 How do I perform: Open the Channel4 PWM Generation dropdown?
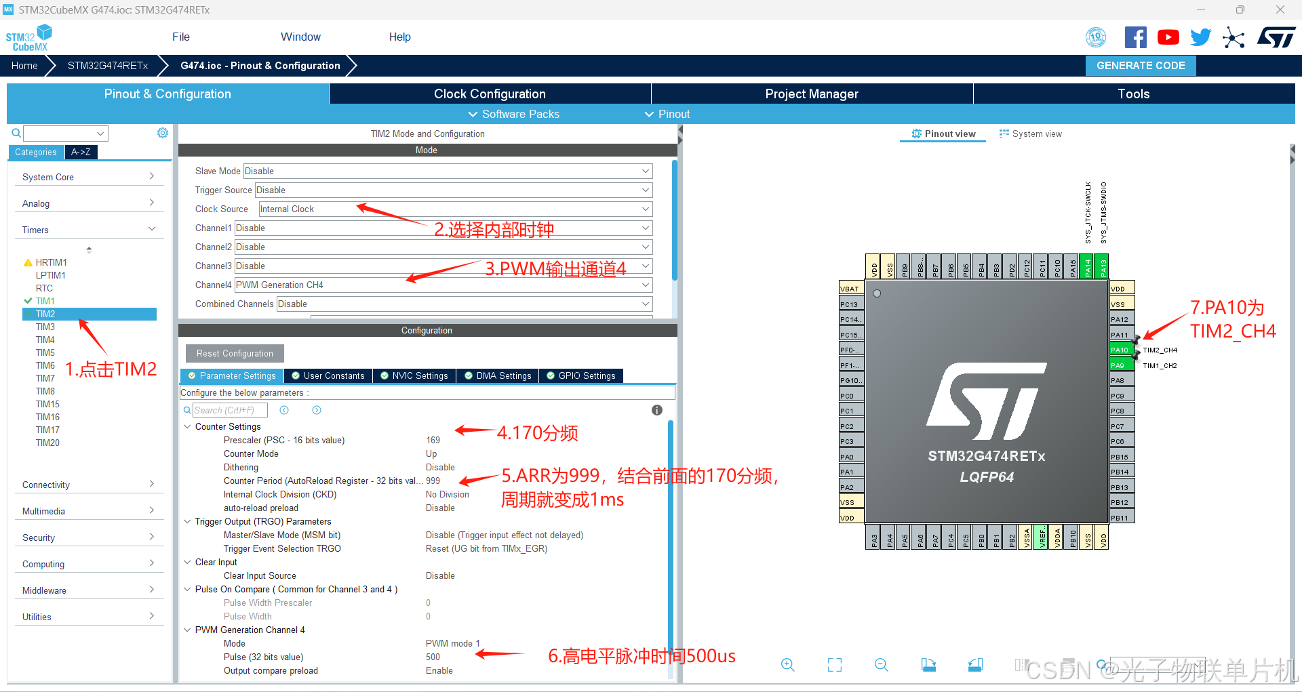[x=443, y=285]
